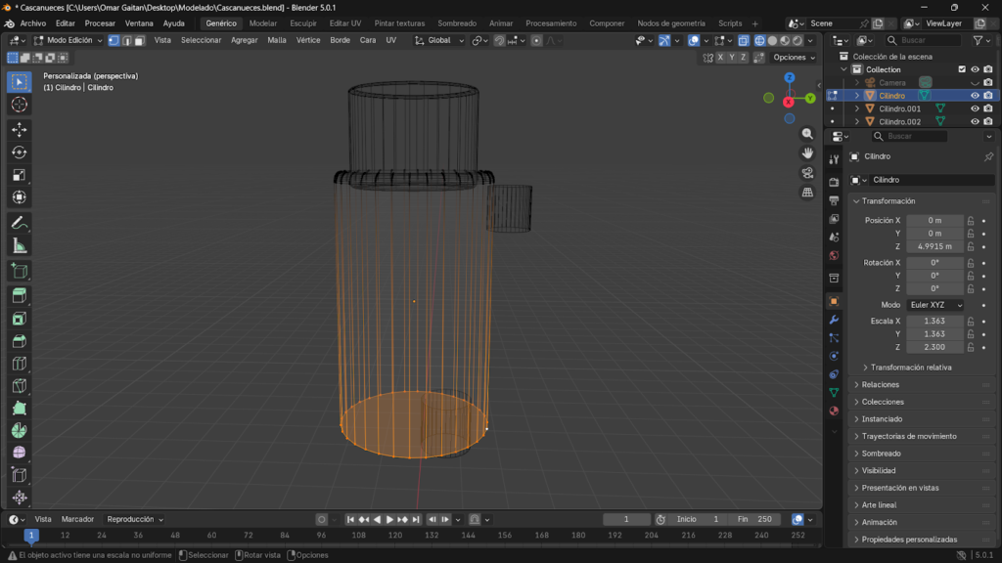Select the Measure tool

click(20, 245)
